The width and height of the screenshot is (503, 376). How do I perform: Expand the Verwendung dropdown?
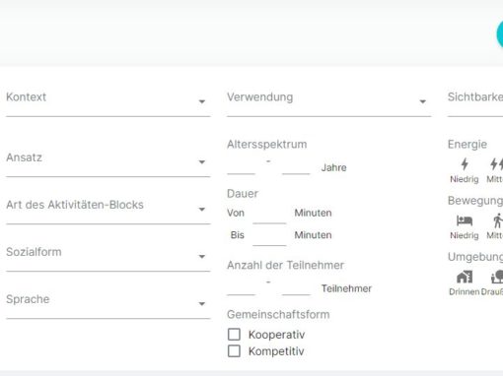point(328,100)
